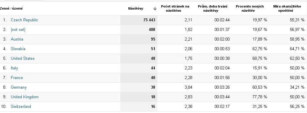
Task: Sort by Míra okamžitého opuštění header
Action: pos(287,9)
